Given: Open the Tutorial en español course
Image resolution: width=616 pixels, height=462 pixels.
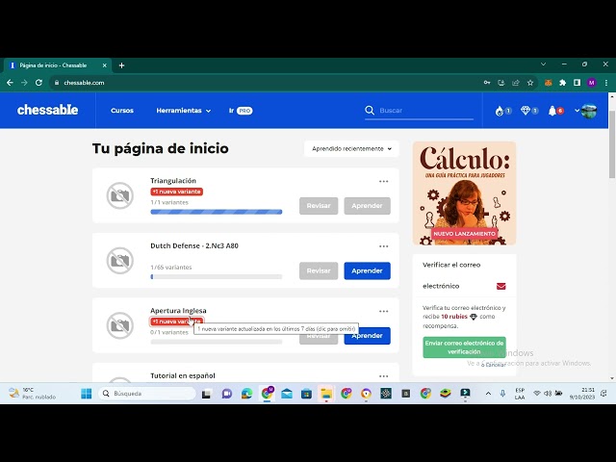Looking at the screenshot, I should click(x=183, y=375).
